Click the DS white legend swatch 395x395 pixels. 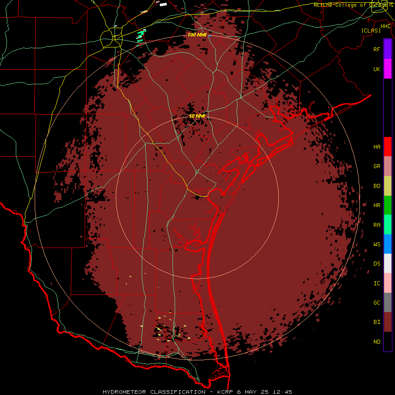[x=388, y=263]
